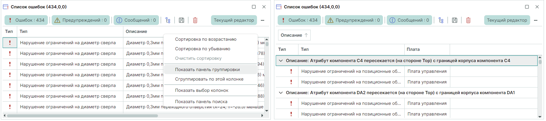Maximize the right error list window

pyautogui.click(x=527, y=7)
